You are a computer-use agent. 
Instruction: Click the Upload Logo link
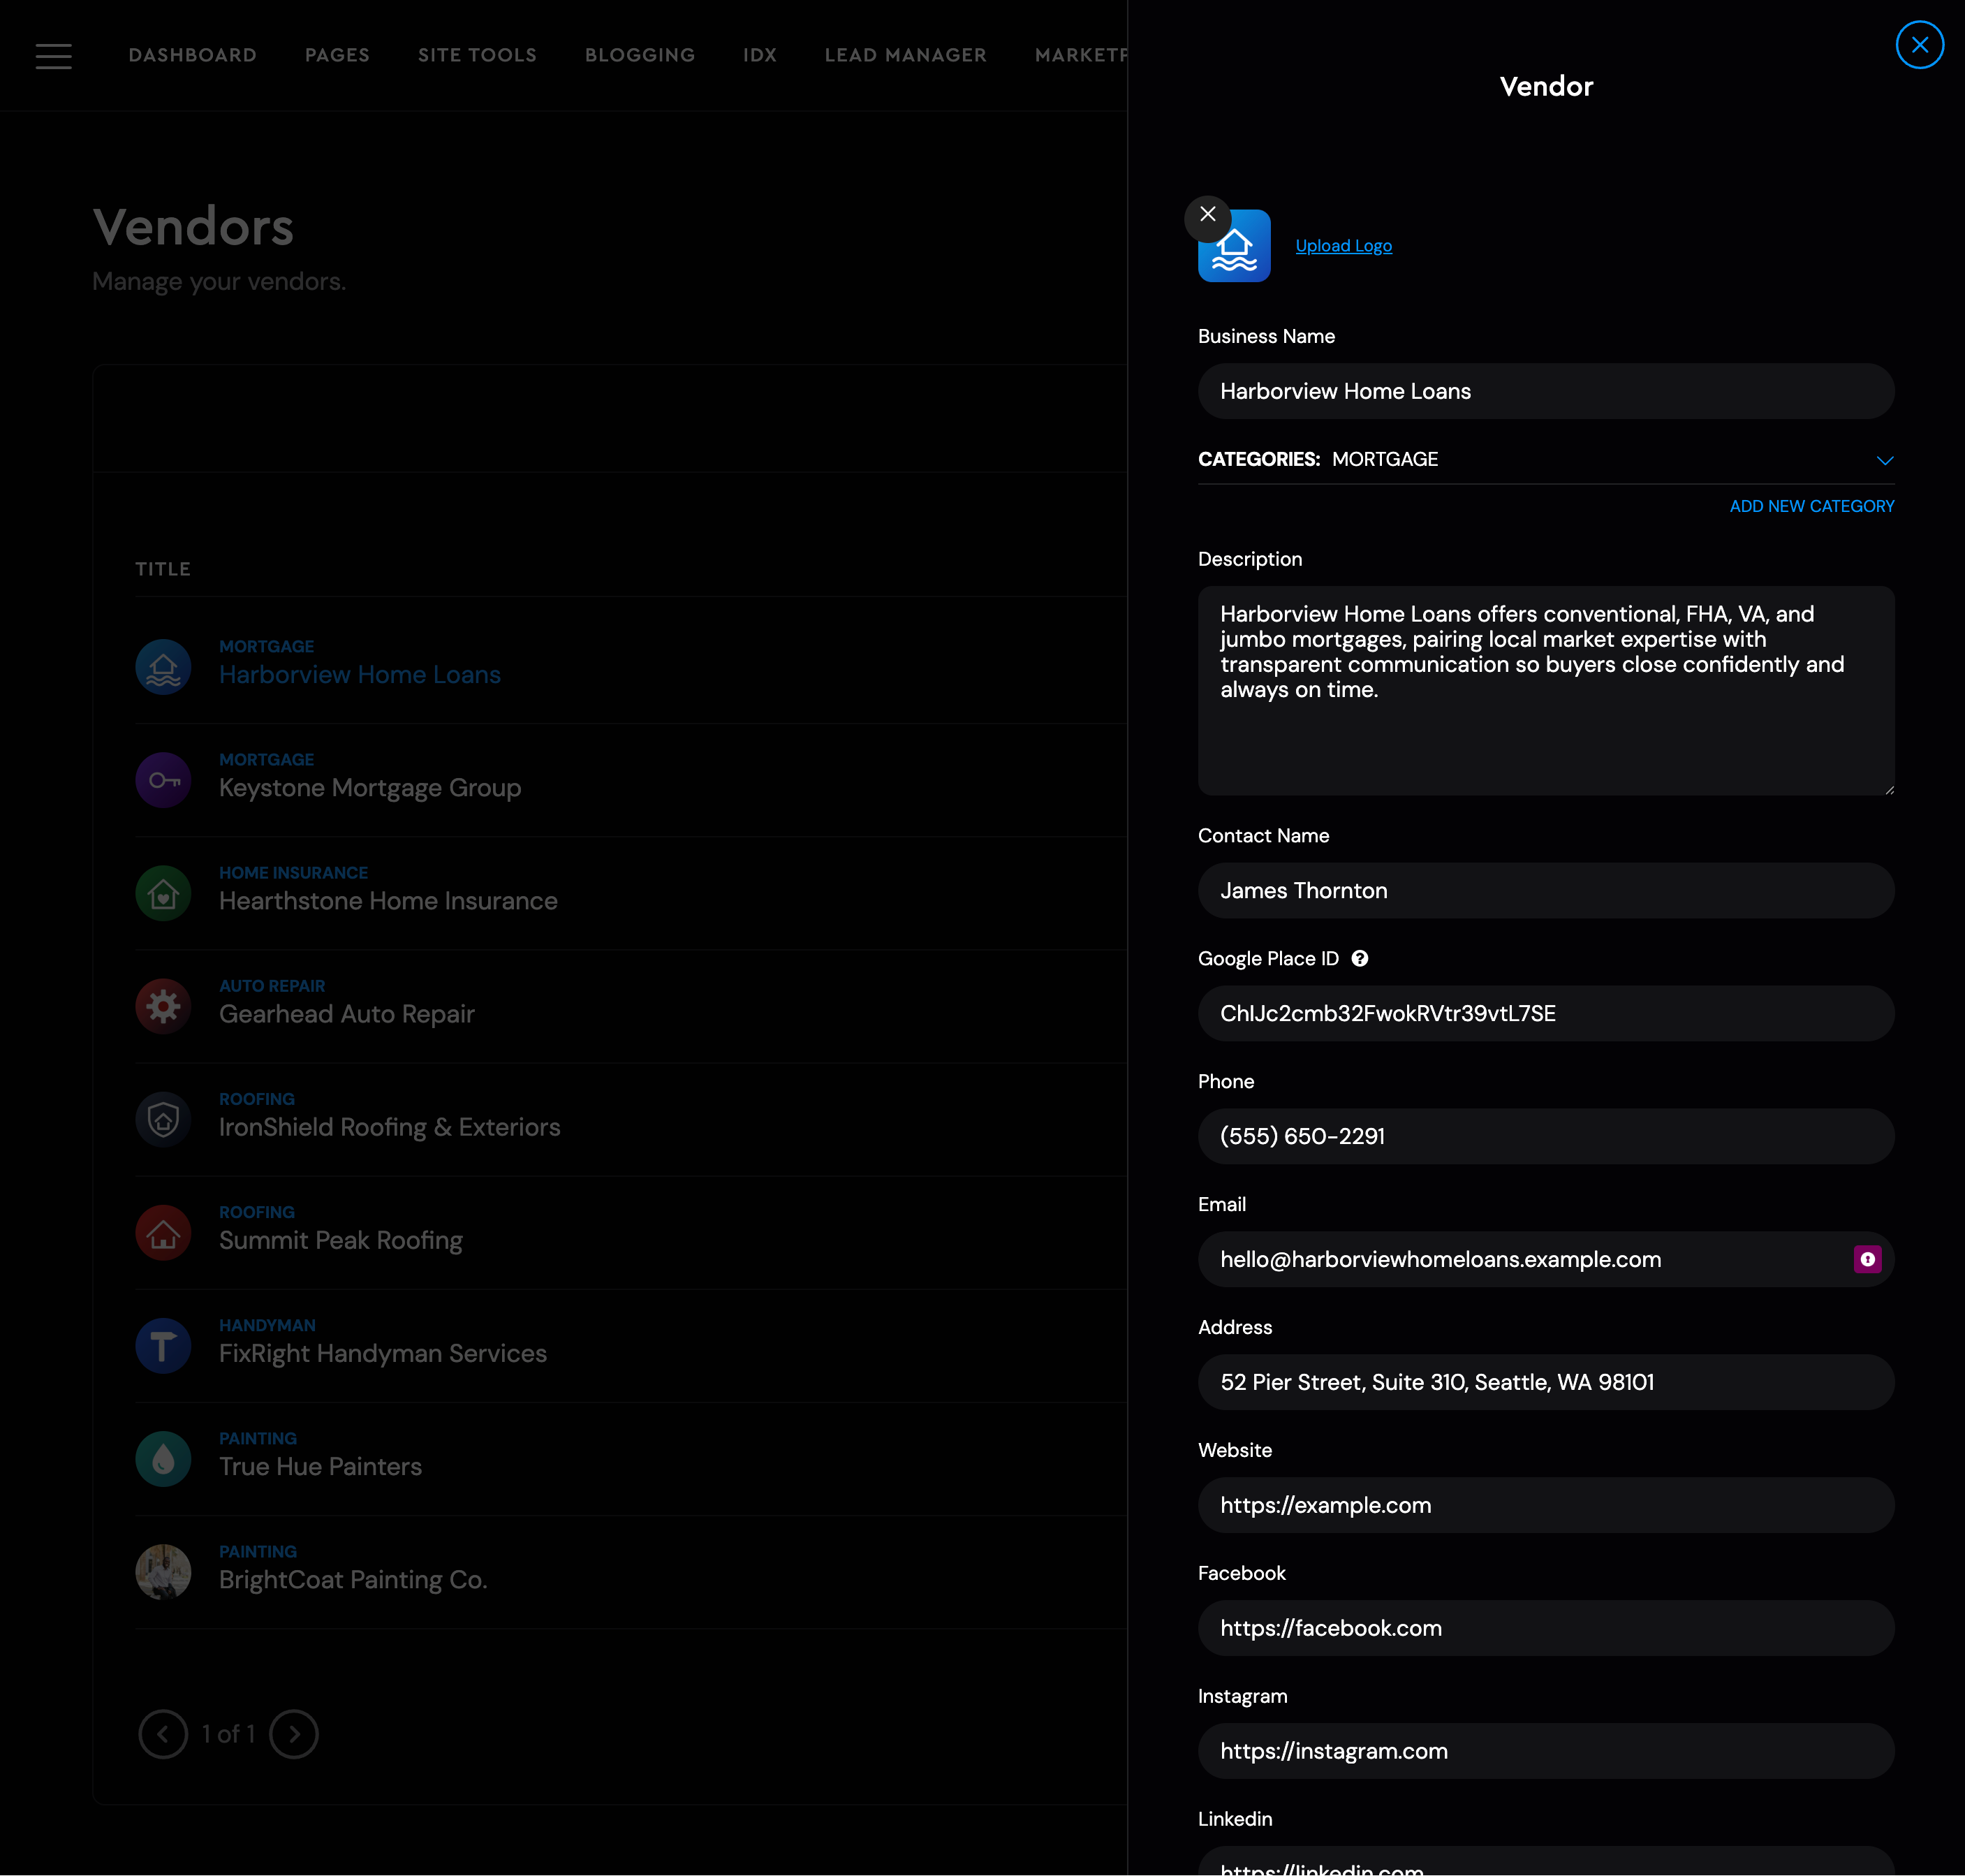[x=1343, y=246]
